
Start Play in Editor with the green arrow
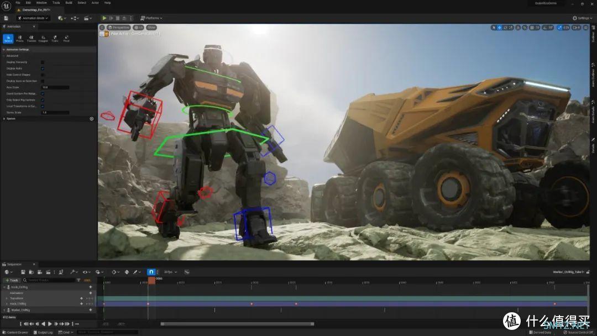pyautogui.click(x=104, y=18)
